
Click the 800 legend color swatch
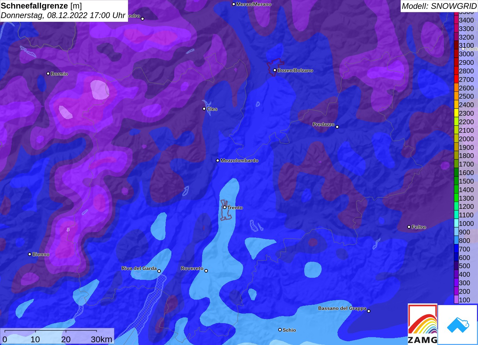pyautogui.click(x=456, y=240)
